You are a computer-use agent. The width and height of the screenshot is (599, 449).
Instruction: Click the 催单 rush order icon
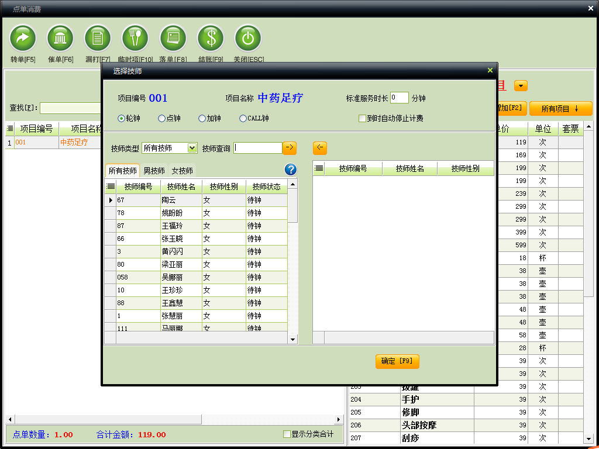[x=60, y=38]
